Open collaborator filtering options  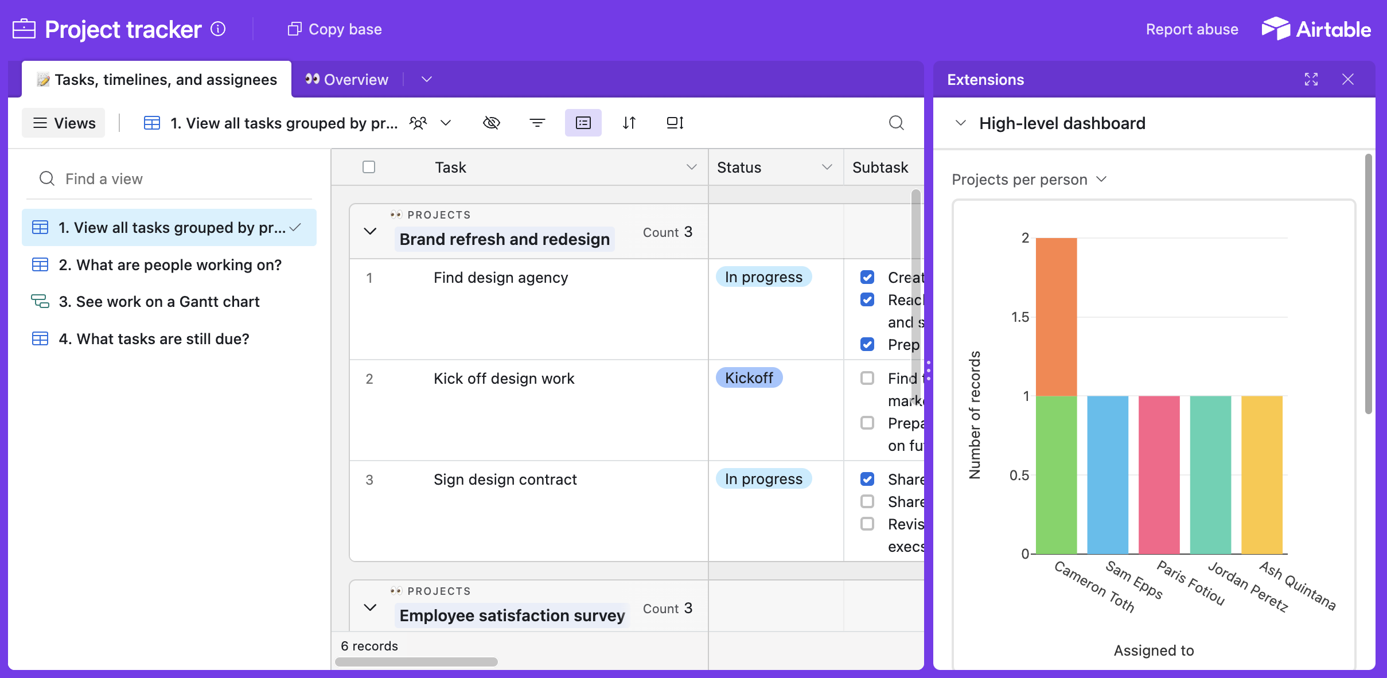point(418,123)
